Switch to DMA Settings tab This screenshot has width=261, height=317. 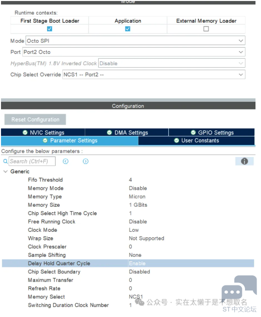coord(127,132)
